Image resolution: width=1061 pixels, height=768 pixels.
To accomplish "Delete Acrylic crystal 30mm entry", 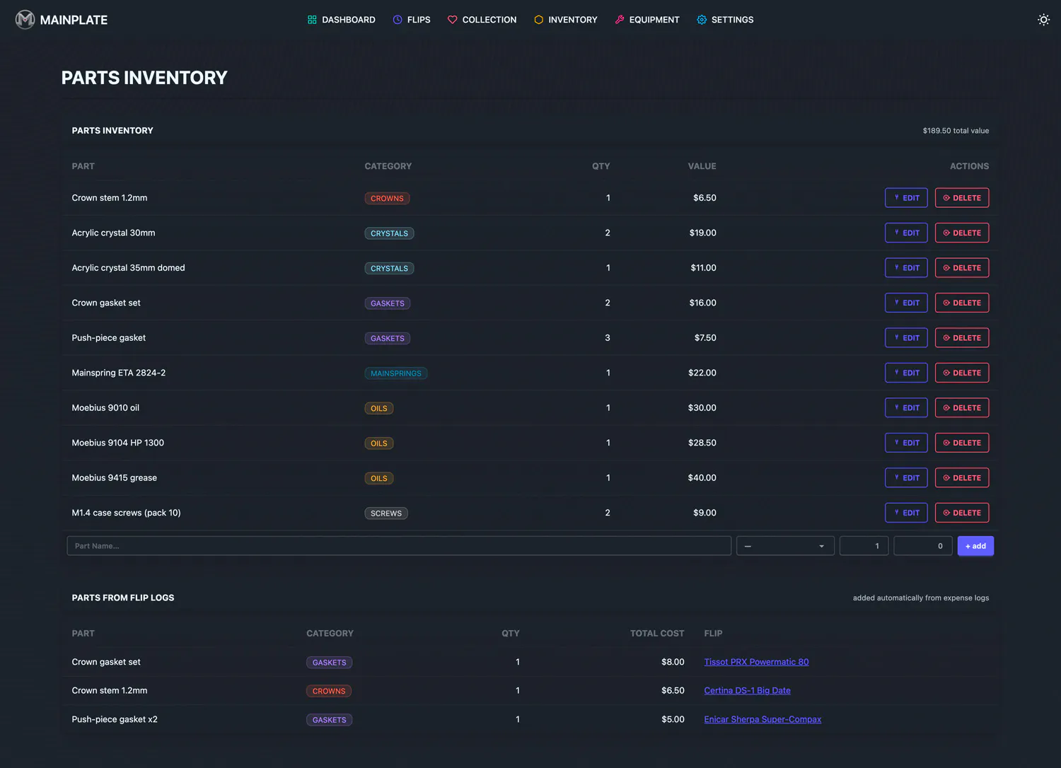I will tap(962, 233).
